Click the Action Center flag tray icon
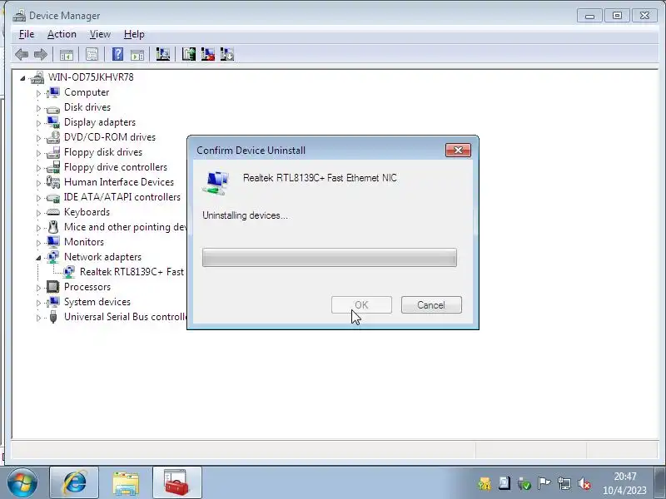This screenshot has height=499, width=666. [x=544, y=483]
